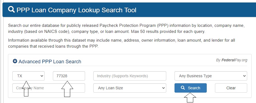This screenshot has width=256, height=103.
Task: Reset the form with the Clear button
Action: [x=231, y=88]
